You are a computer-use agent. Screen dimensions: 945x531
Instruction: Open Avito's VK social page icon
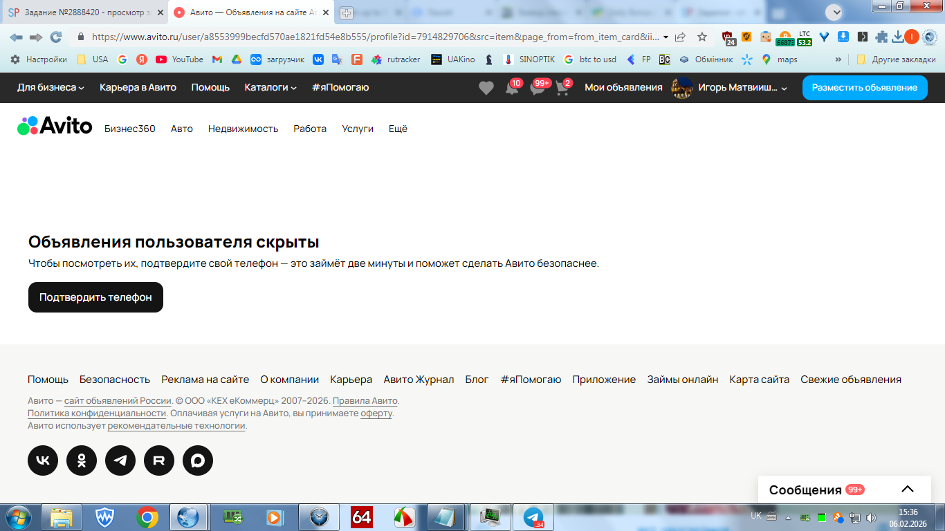point(43,460)
